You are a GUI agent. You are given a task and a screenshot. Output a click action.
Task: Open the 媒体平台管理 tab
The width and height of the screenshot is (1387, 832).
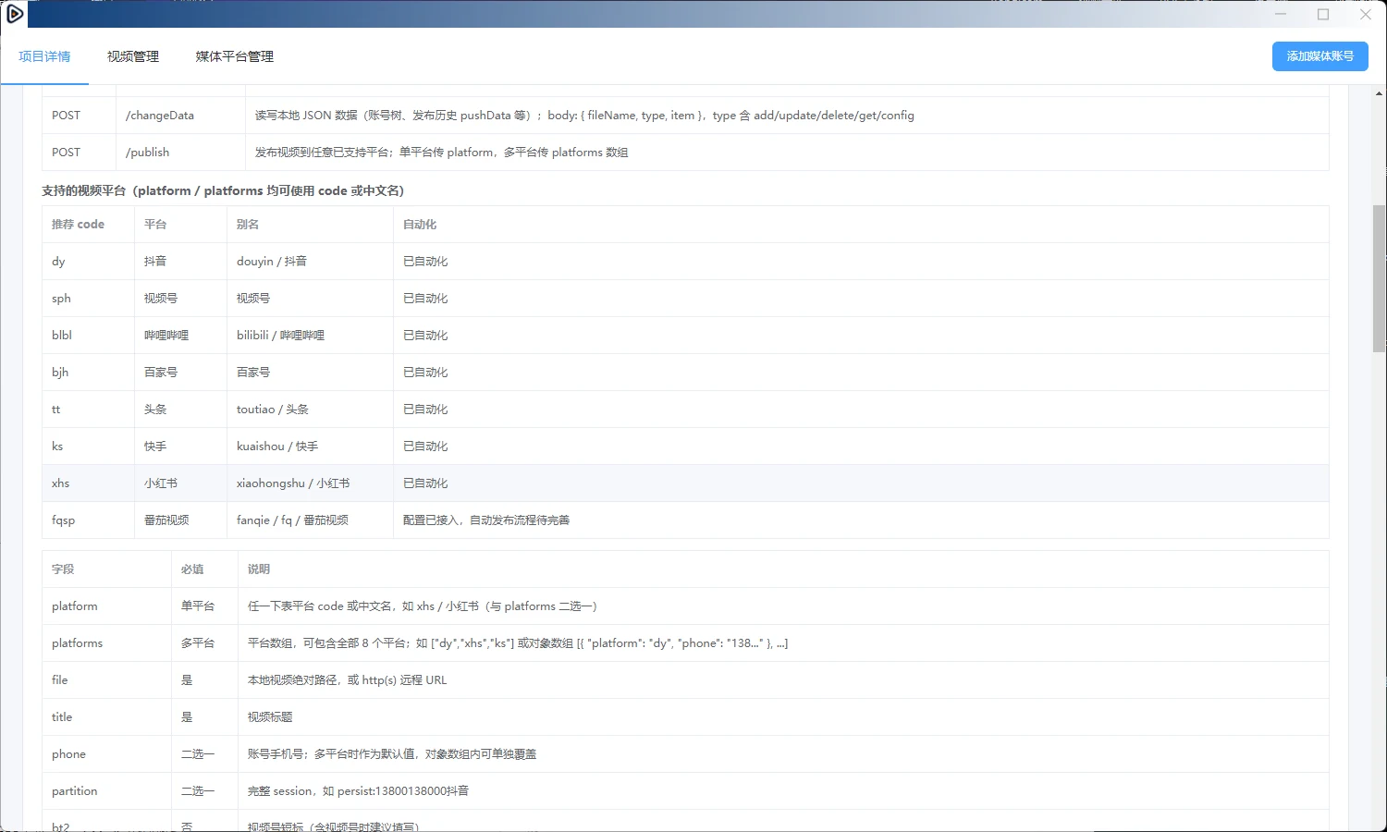[235, 56]
